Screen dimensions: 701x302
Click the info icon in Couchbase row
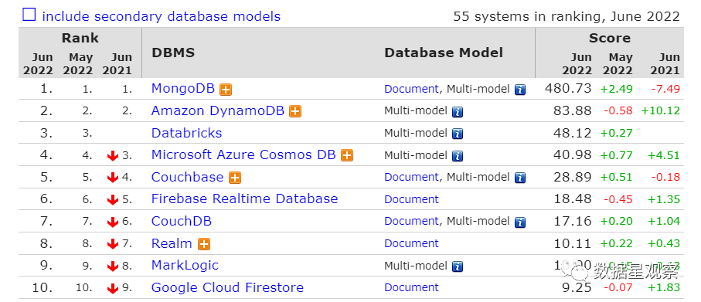tap(519, 178)
